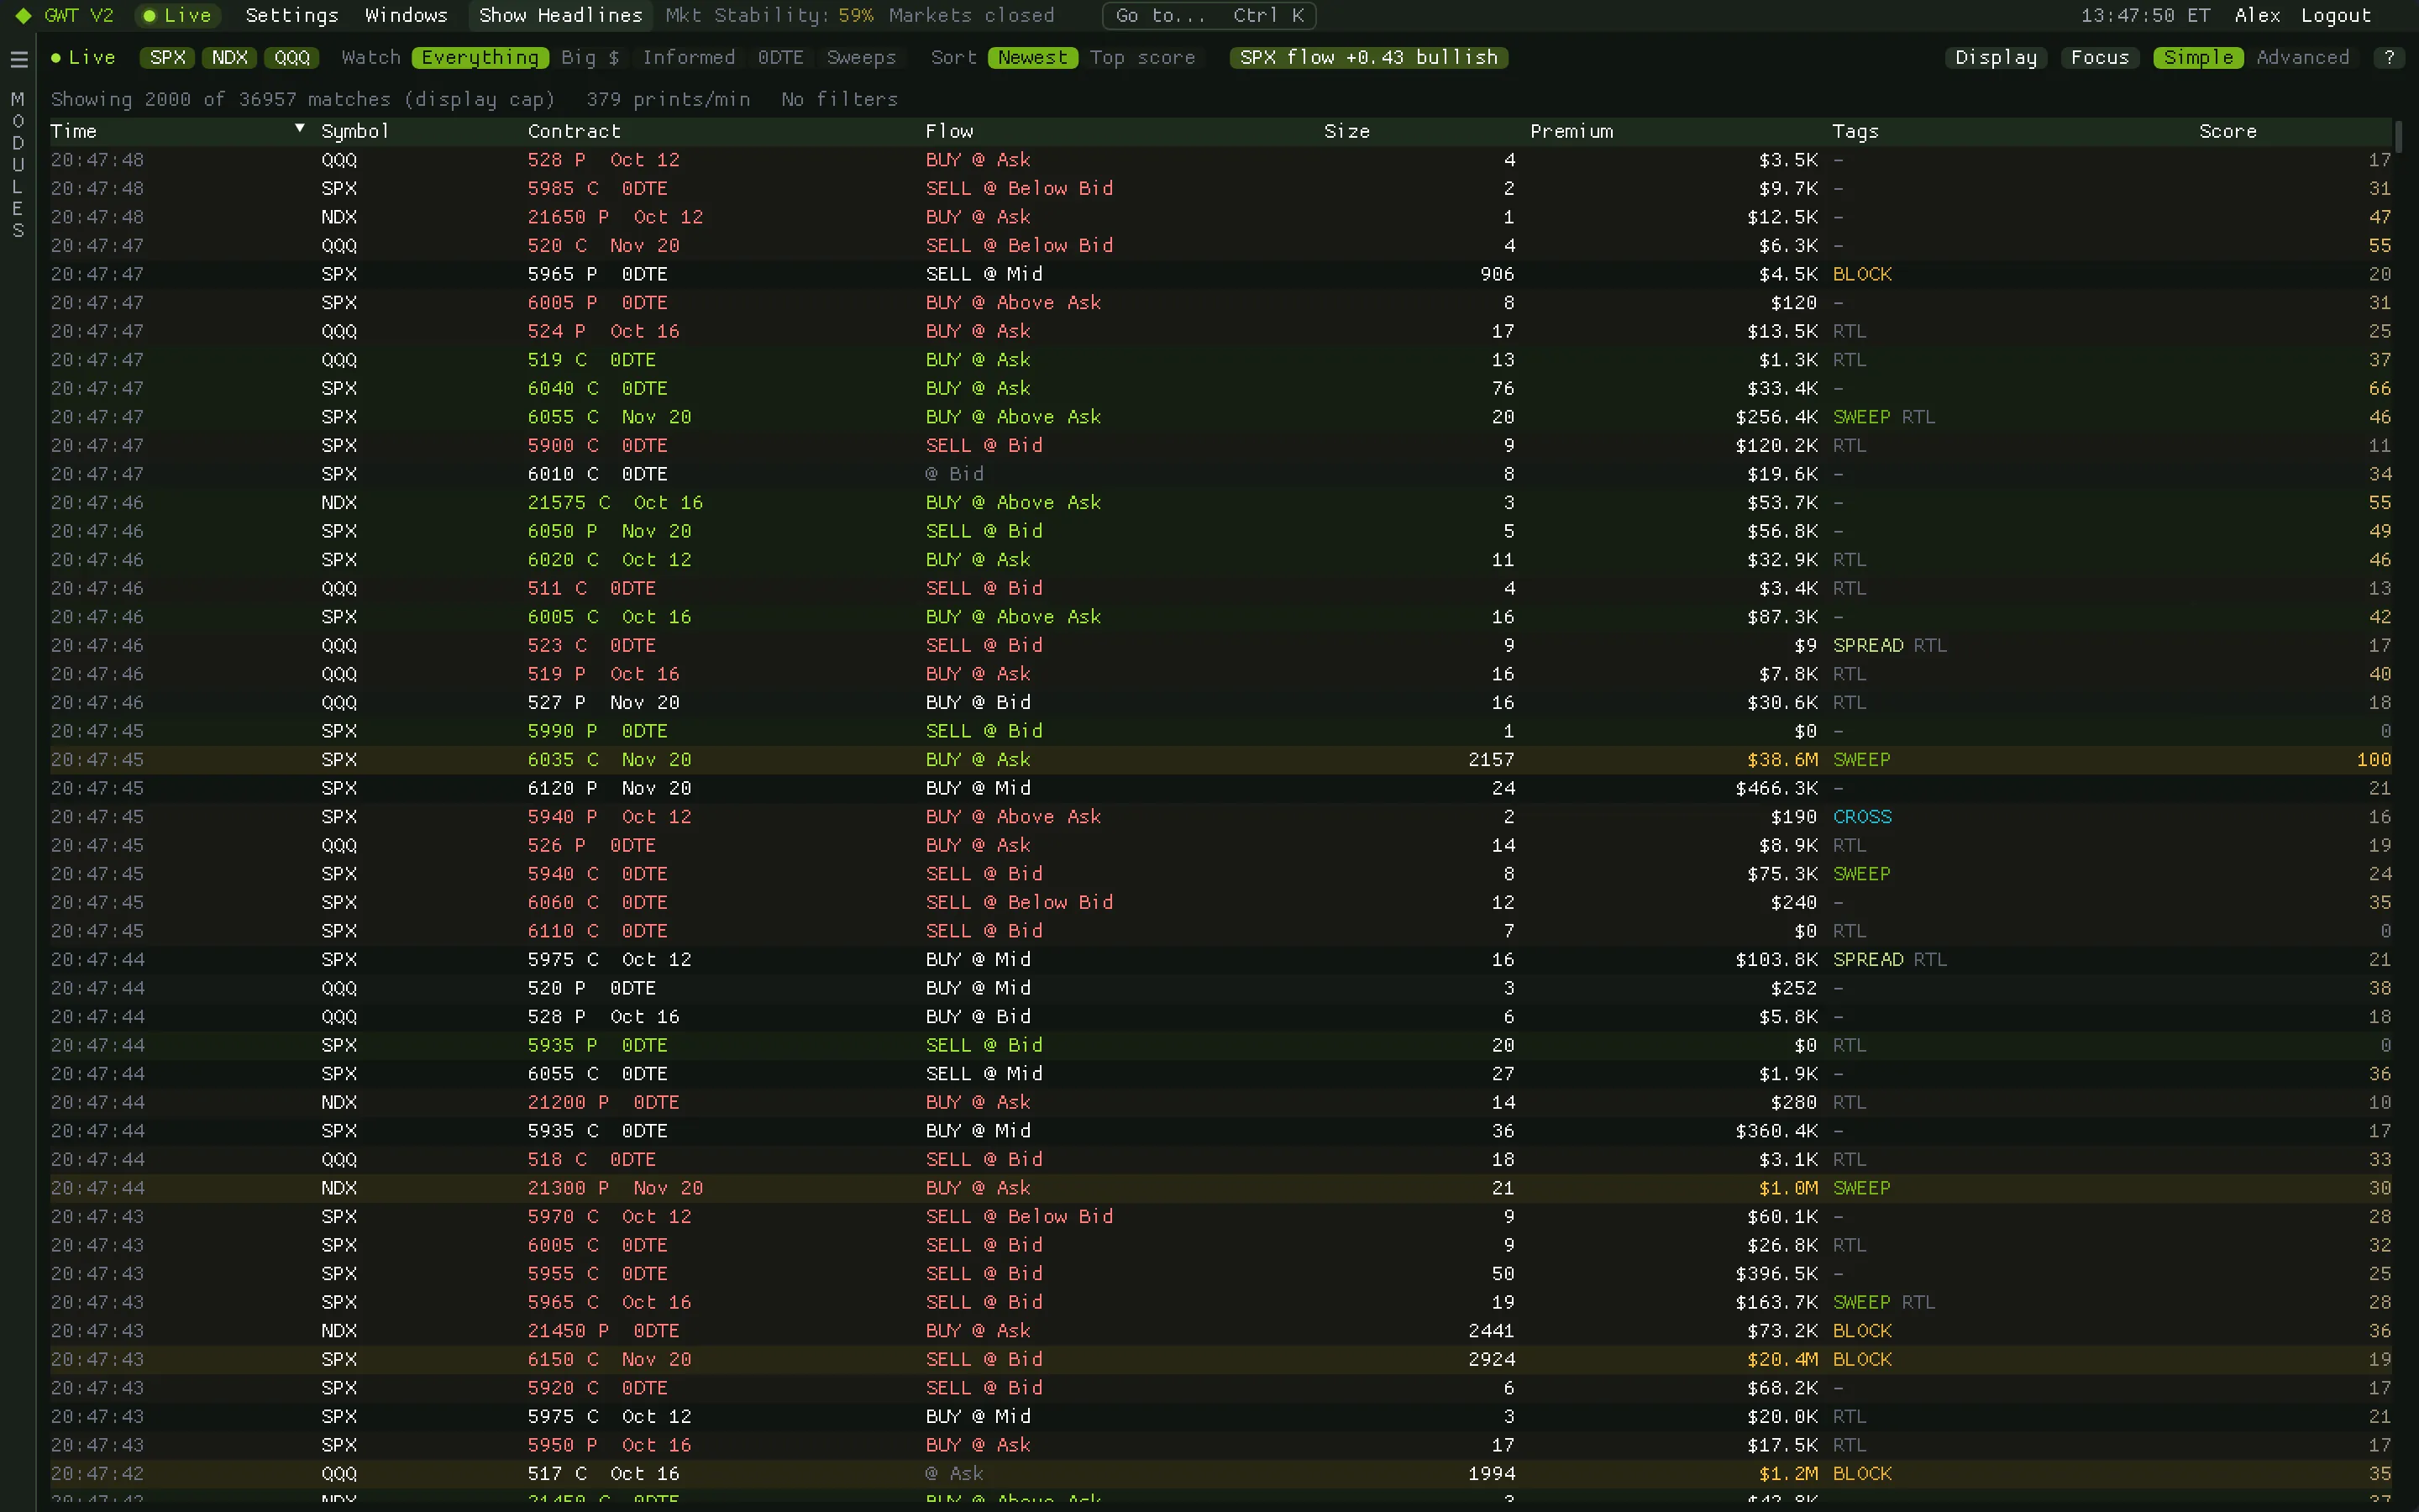2419x1512 pixels.
Task: Sort by Top score
Action: (x=1142, y=58)
